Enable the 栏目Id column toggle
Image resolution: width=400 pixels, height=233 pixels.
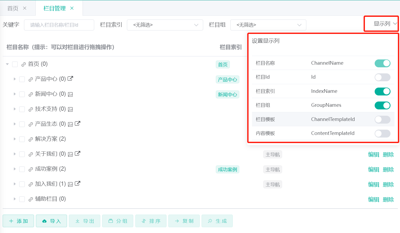click(x=382, y=77)
